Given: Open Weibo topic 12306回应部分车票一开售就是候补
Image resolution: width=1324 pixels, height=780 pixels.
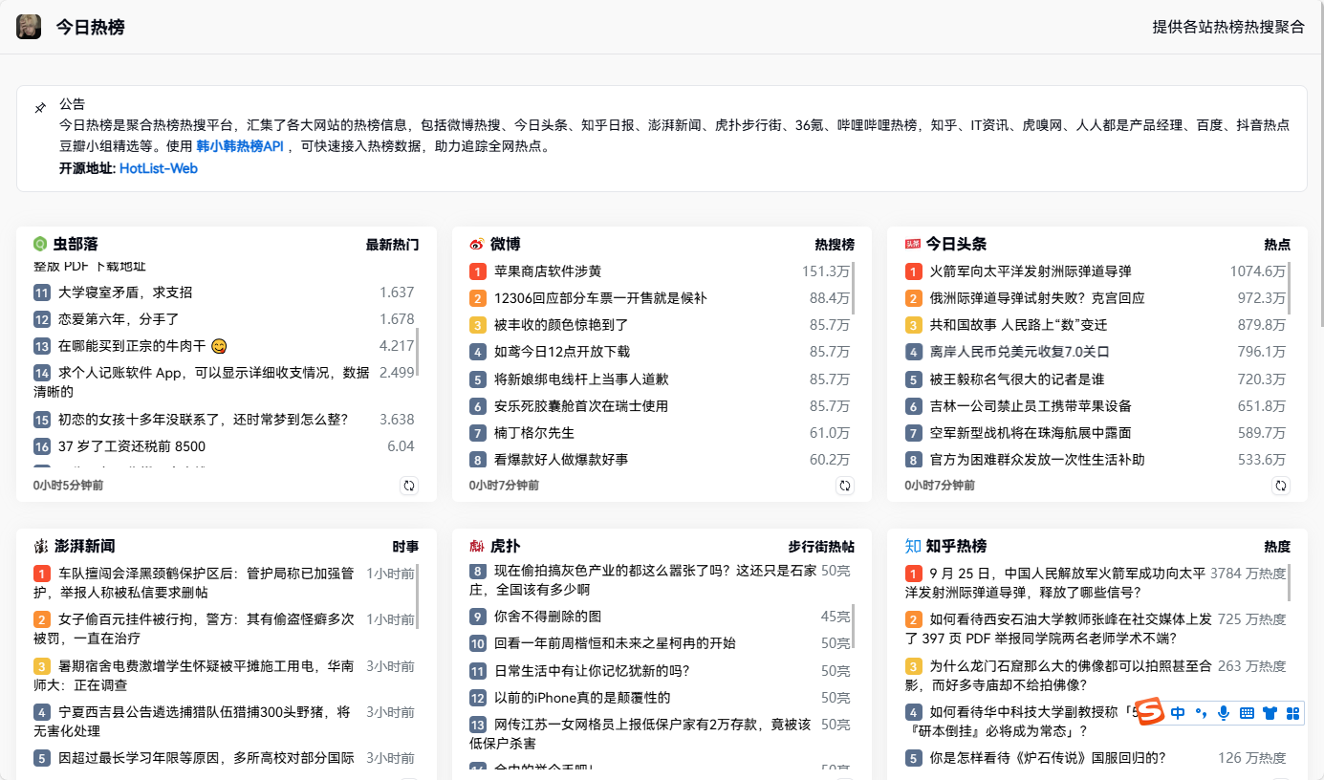Looking at the screenshot, I should [x=600, y=298].
